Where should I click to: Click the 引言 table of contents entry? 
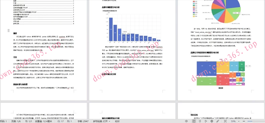point(44,3)
